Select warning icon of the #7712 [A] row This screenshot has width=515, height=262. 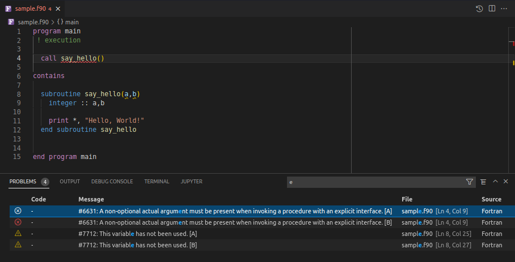click(18, 234)
